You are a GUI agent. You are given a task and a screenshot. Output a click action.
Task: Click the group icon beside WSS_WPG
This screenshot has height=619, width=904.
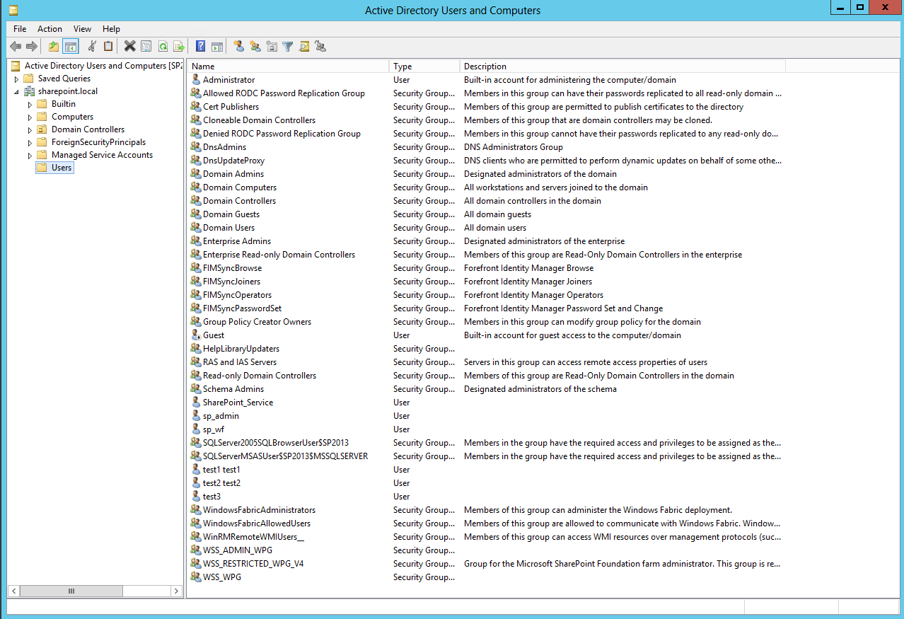[x=197, y=577]
